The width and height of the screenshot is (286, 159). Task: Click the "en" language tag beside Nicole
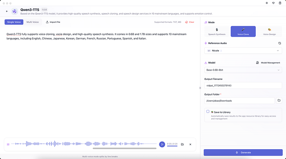[209, 51]
